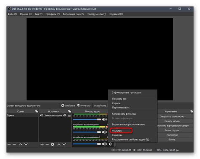Open the Устройство dropdown in source toolbar
The image size is (200, 159).
(x=100, y=105)
